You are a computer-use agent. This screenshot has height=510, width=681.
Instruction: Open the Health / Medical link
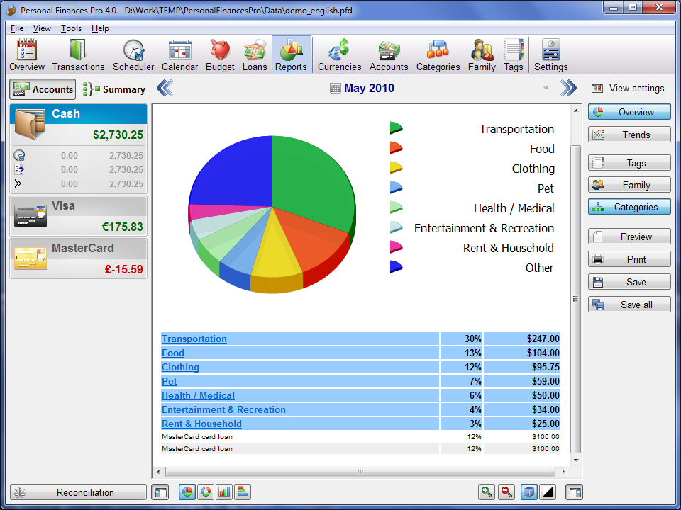[198, 395]
